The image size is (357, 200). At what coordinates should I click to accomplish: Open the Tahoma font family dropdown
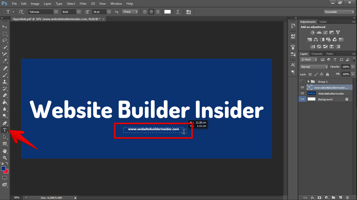point(43,12)
